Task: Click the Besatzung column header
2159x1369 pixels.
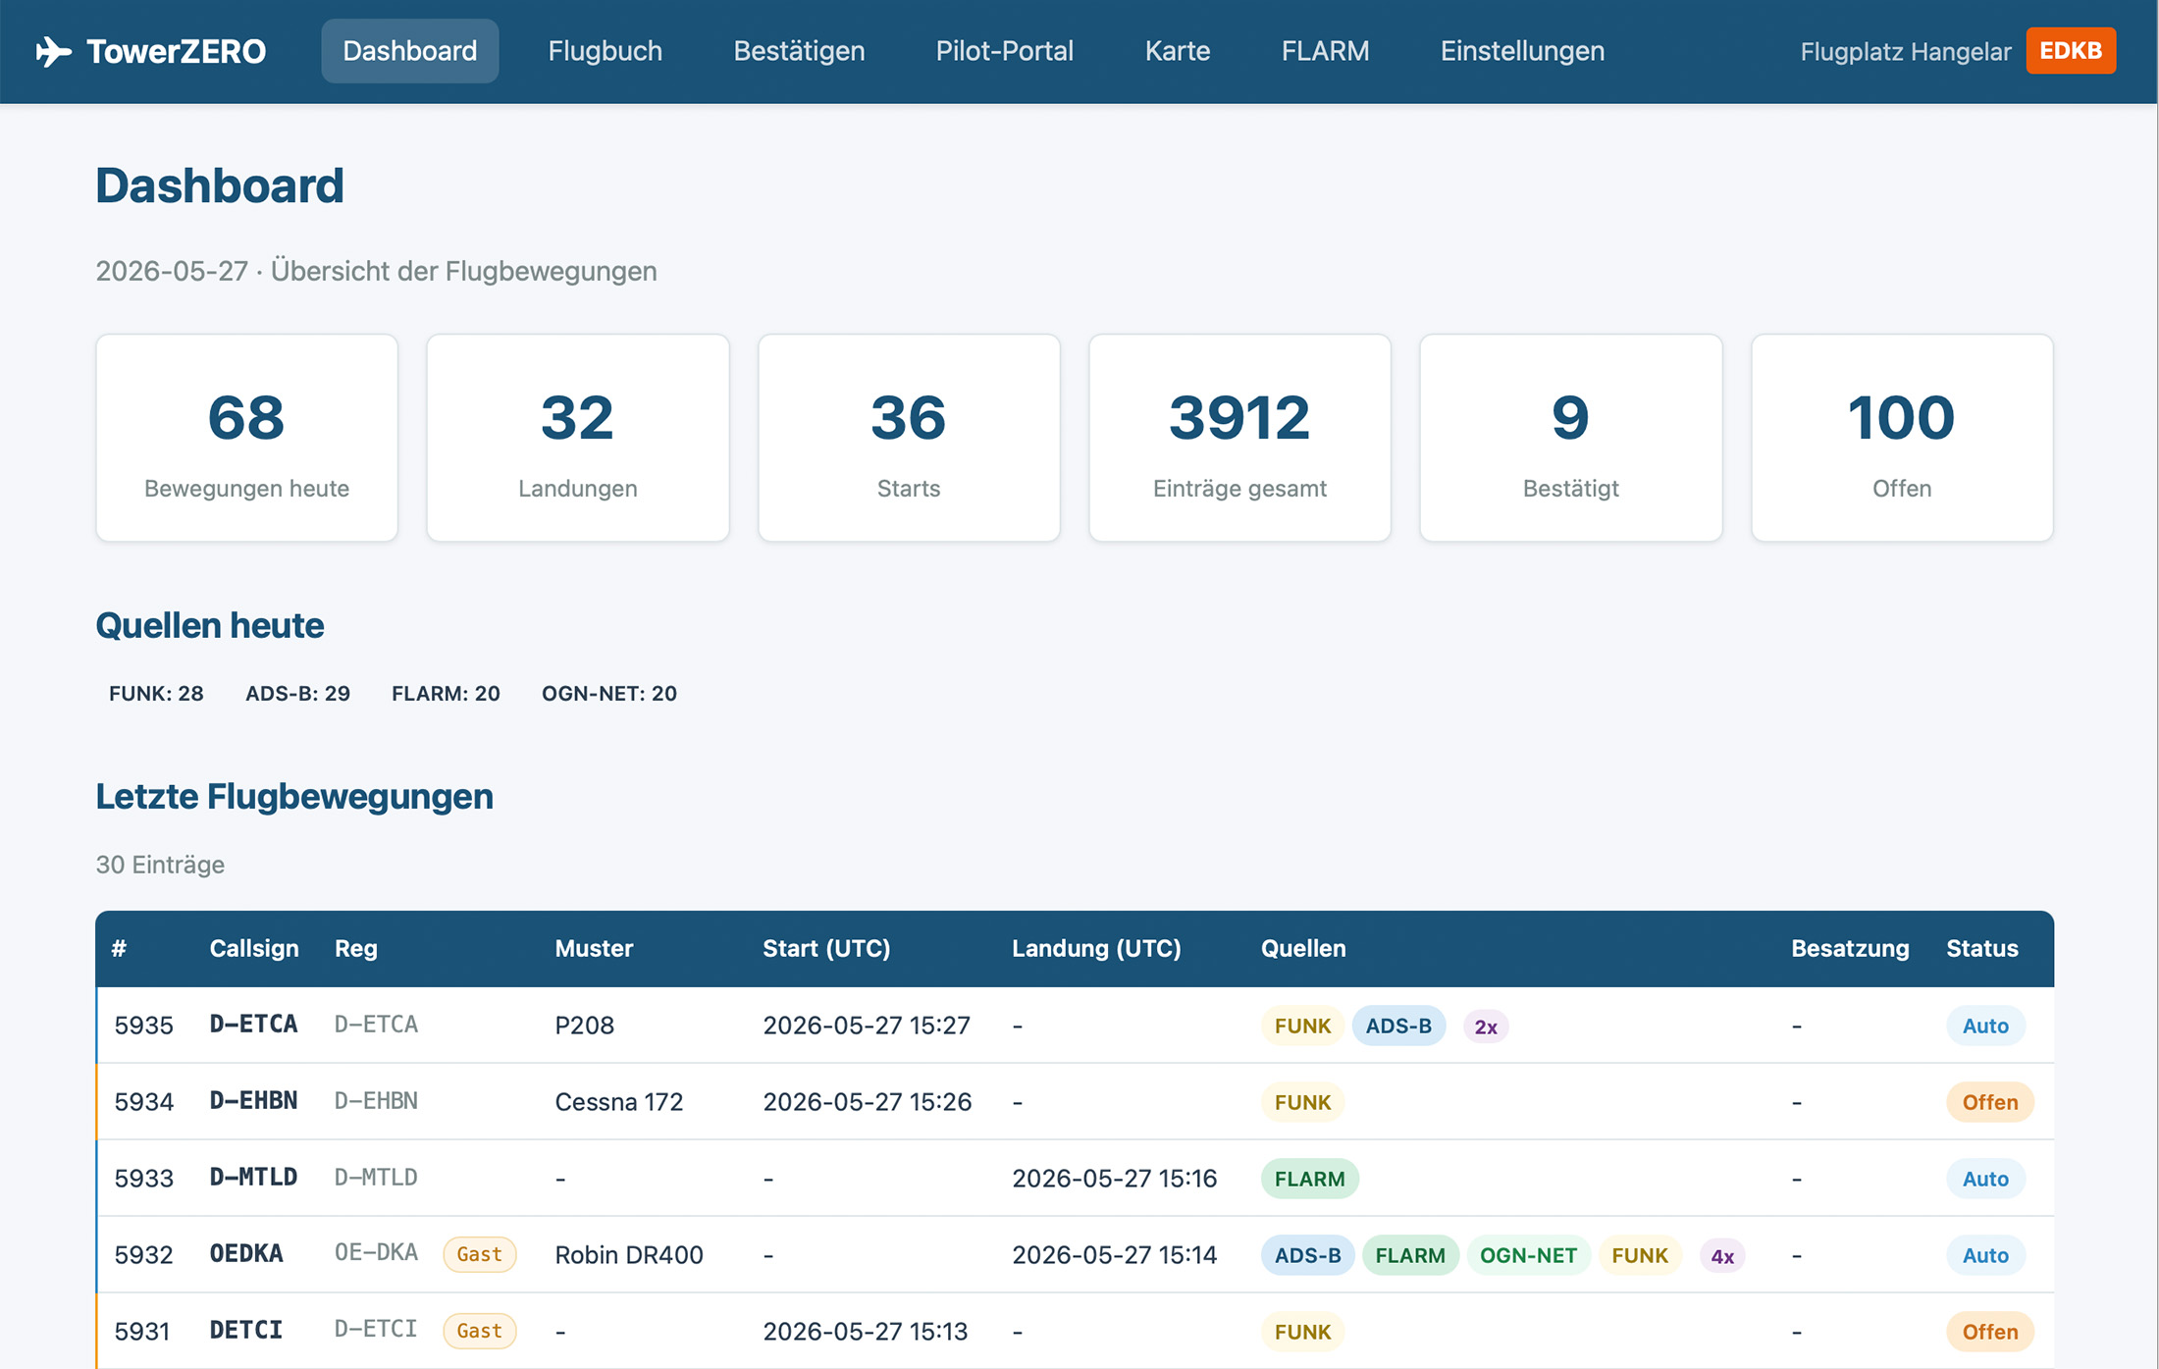Action: (x=1850, y=948)
